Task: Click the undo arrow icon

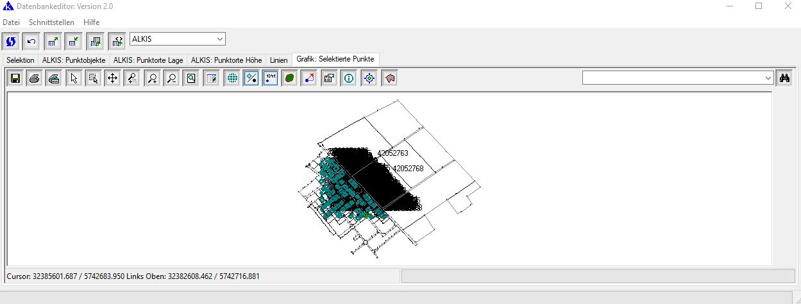Action: click(31, 42)
